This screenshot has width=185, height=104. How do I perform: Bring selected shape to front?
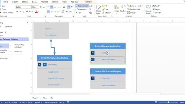(135, 6)
